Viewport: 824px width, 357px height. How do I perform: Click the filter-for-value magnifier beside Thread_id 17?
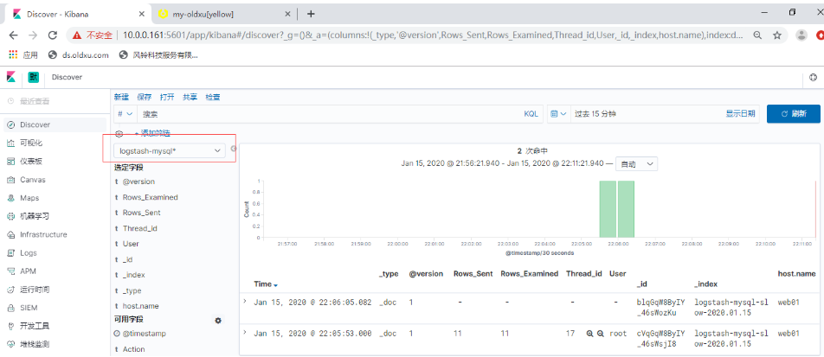pyautogui.click(x=589, y=333)
